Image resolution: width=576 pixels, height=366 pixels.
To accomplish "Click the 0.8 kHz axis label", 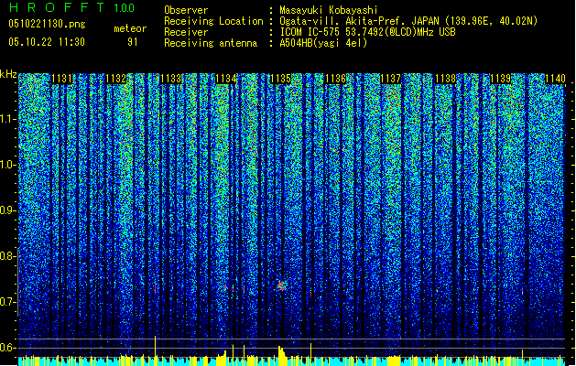I will pos(7,256).
